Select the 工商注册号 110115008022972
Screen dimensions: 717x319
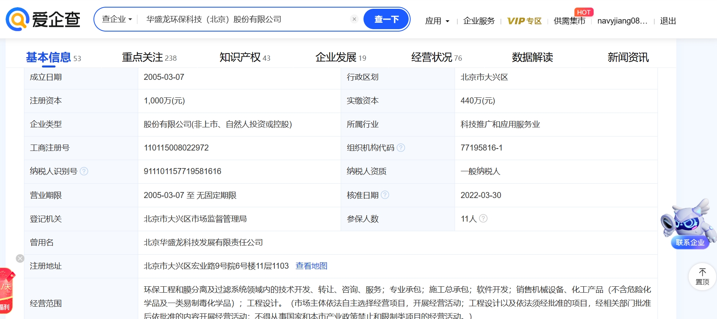176,148
